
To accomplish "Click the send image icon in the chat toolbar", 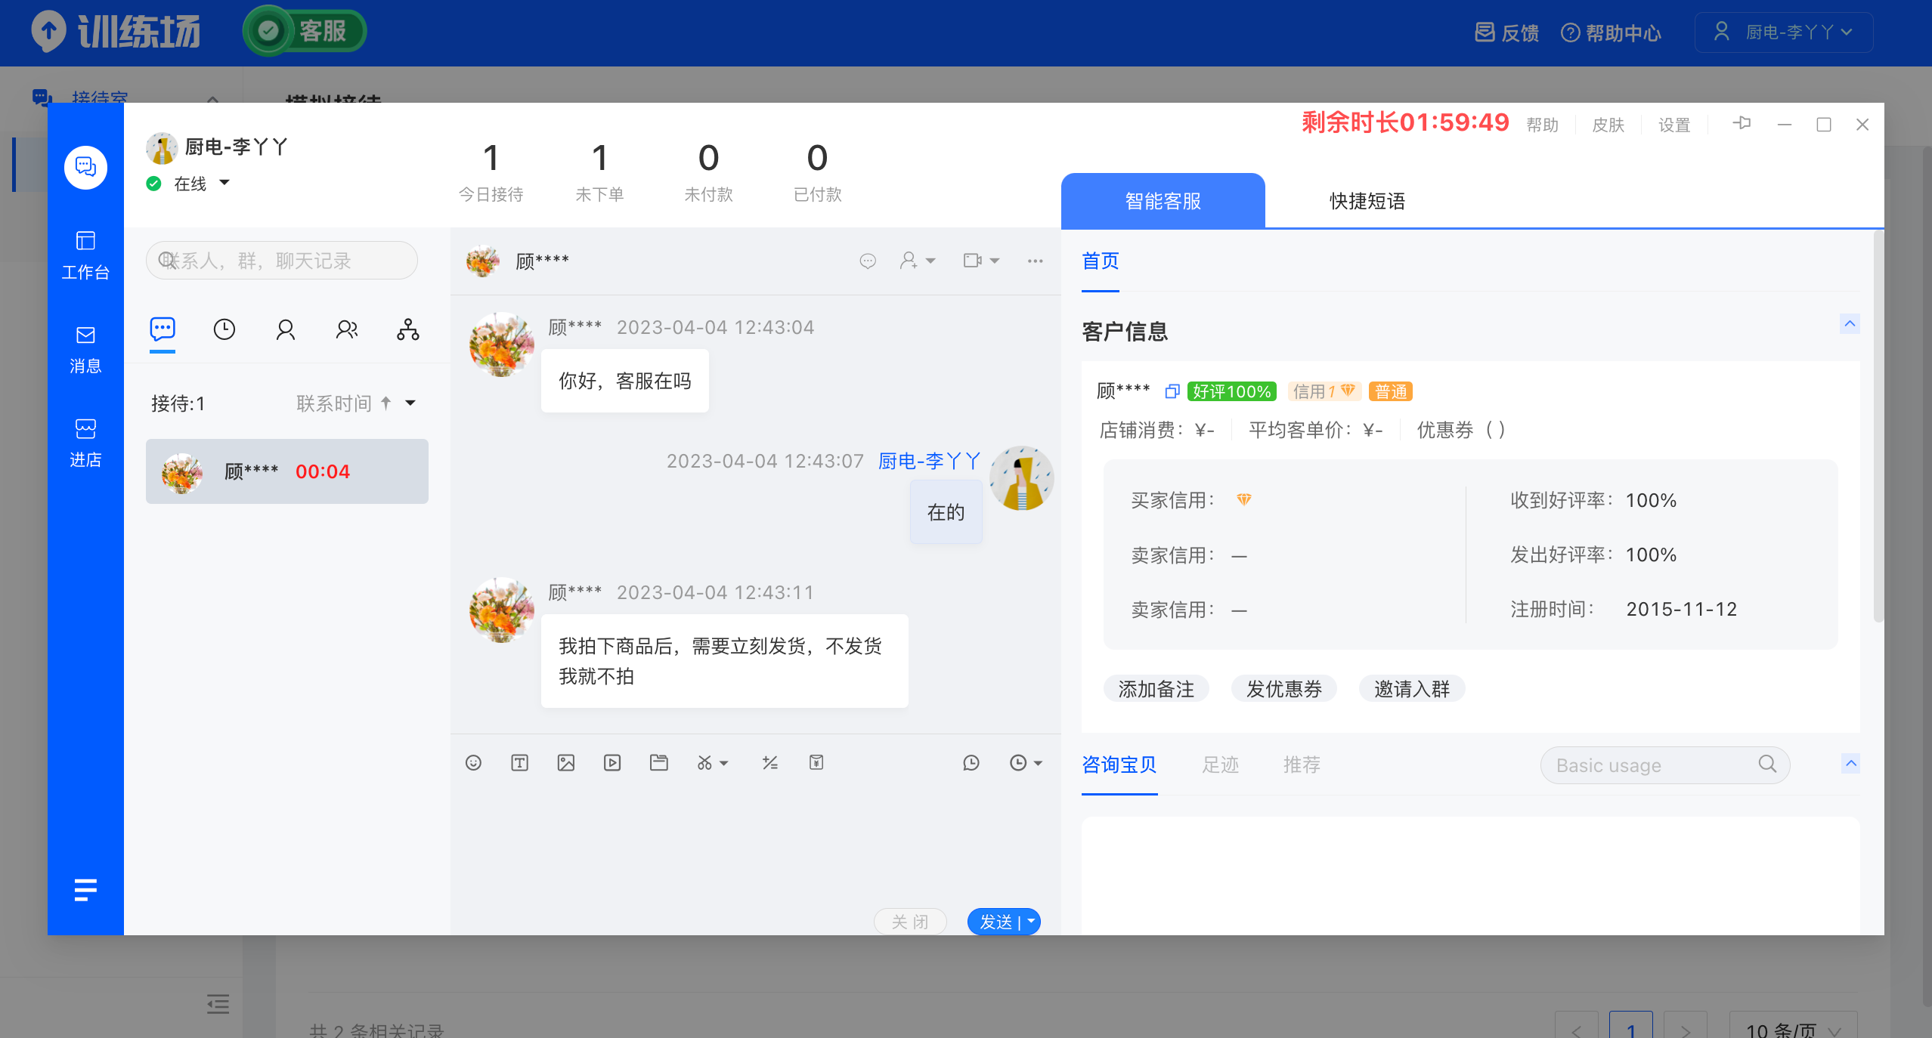I will 566,763.
